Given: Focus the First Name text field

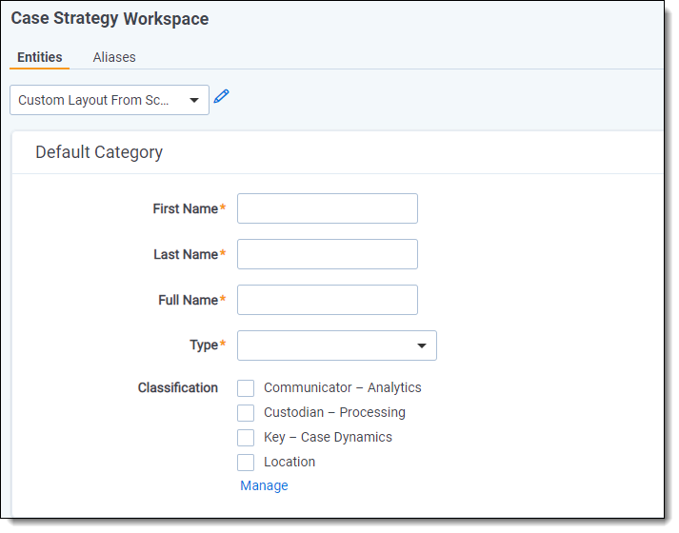Looking at the screenshot, I should pos(328,208).
